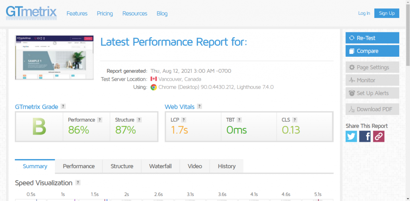This screenshot has width=410, height=201.
Task: Open help icon beside Web Vitals
Action: coord(199,107)
